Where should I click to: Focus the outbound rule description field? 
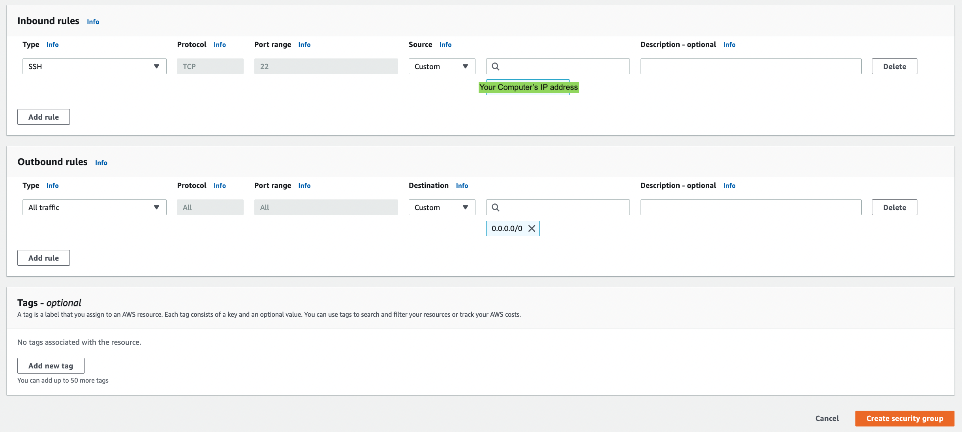pyautogui.click(x=750, y=208)
